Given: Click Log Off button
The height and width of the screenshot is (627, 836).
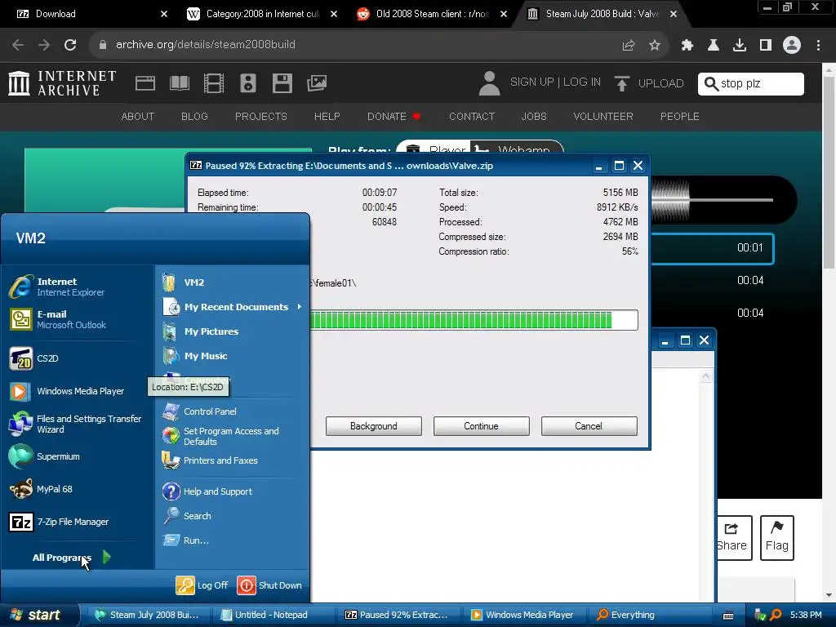Looking at the screenshot, I should point(202,585).
